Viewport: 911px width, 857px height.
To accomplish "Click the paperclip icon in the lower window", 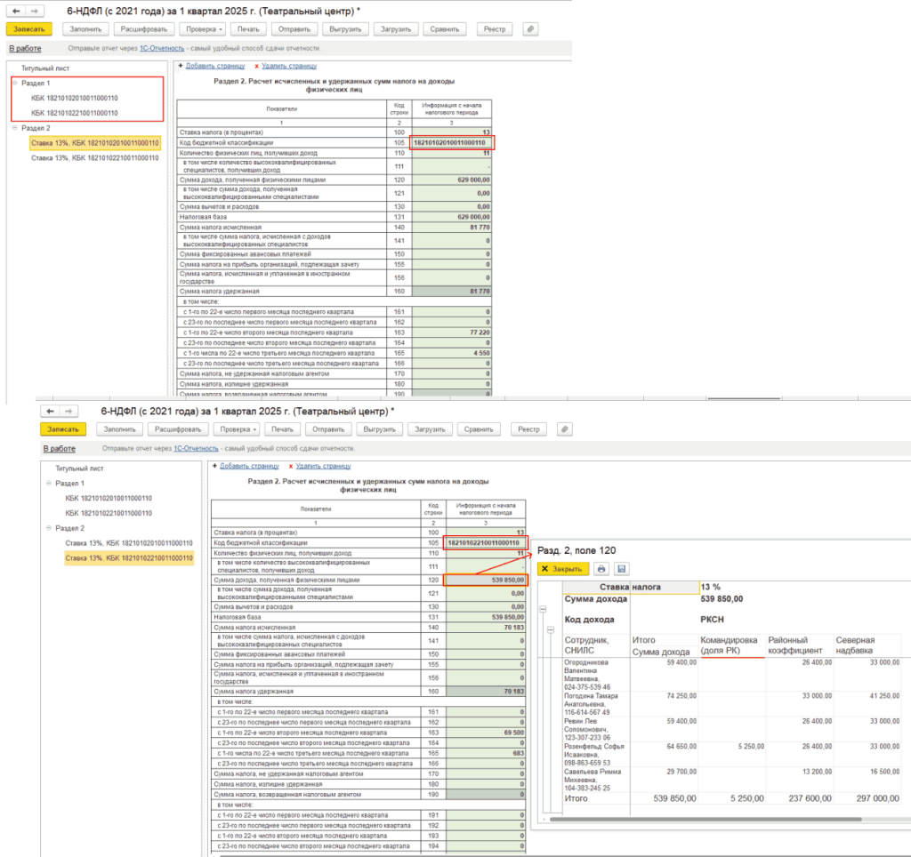I will coord(563,429).
